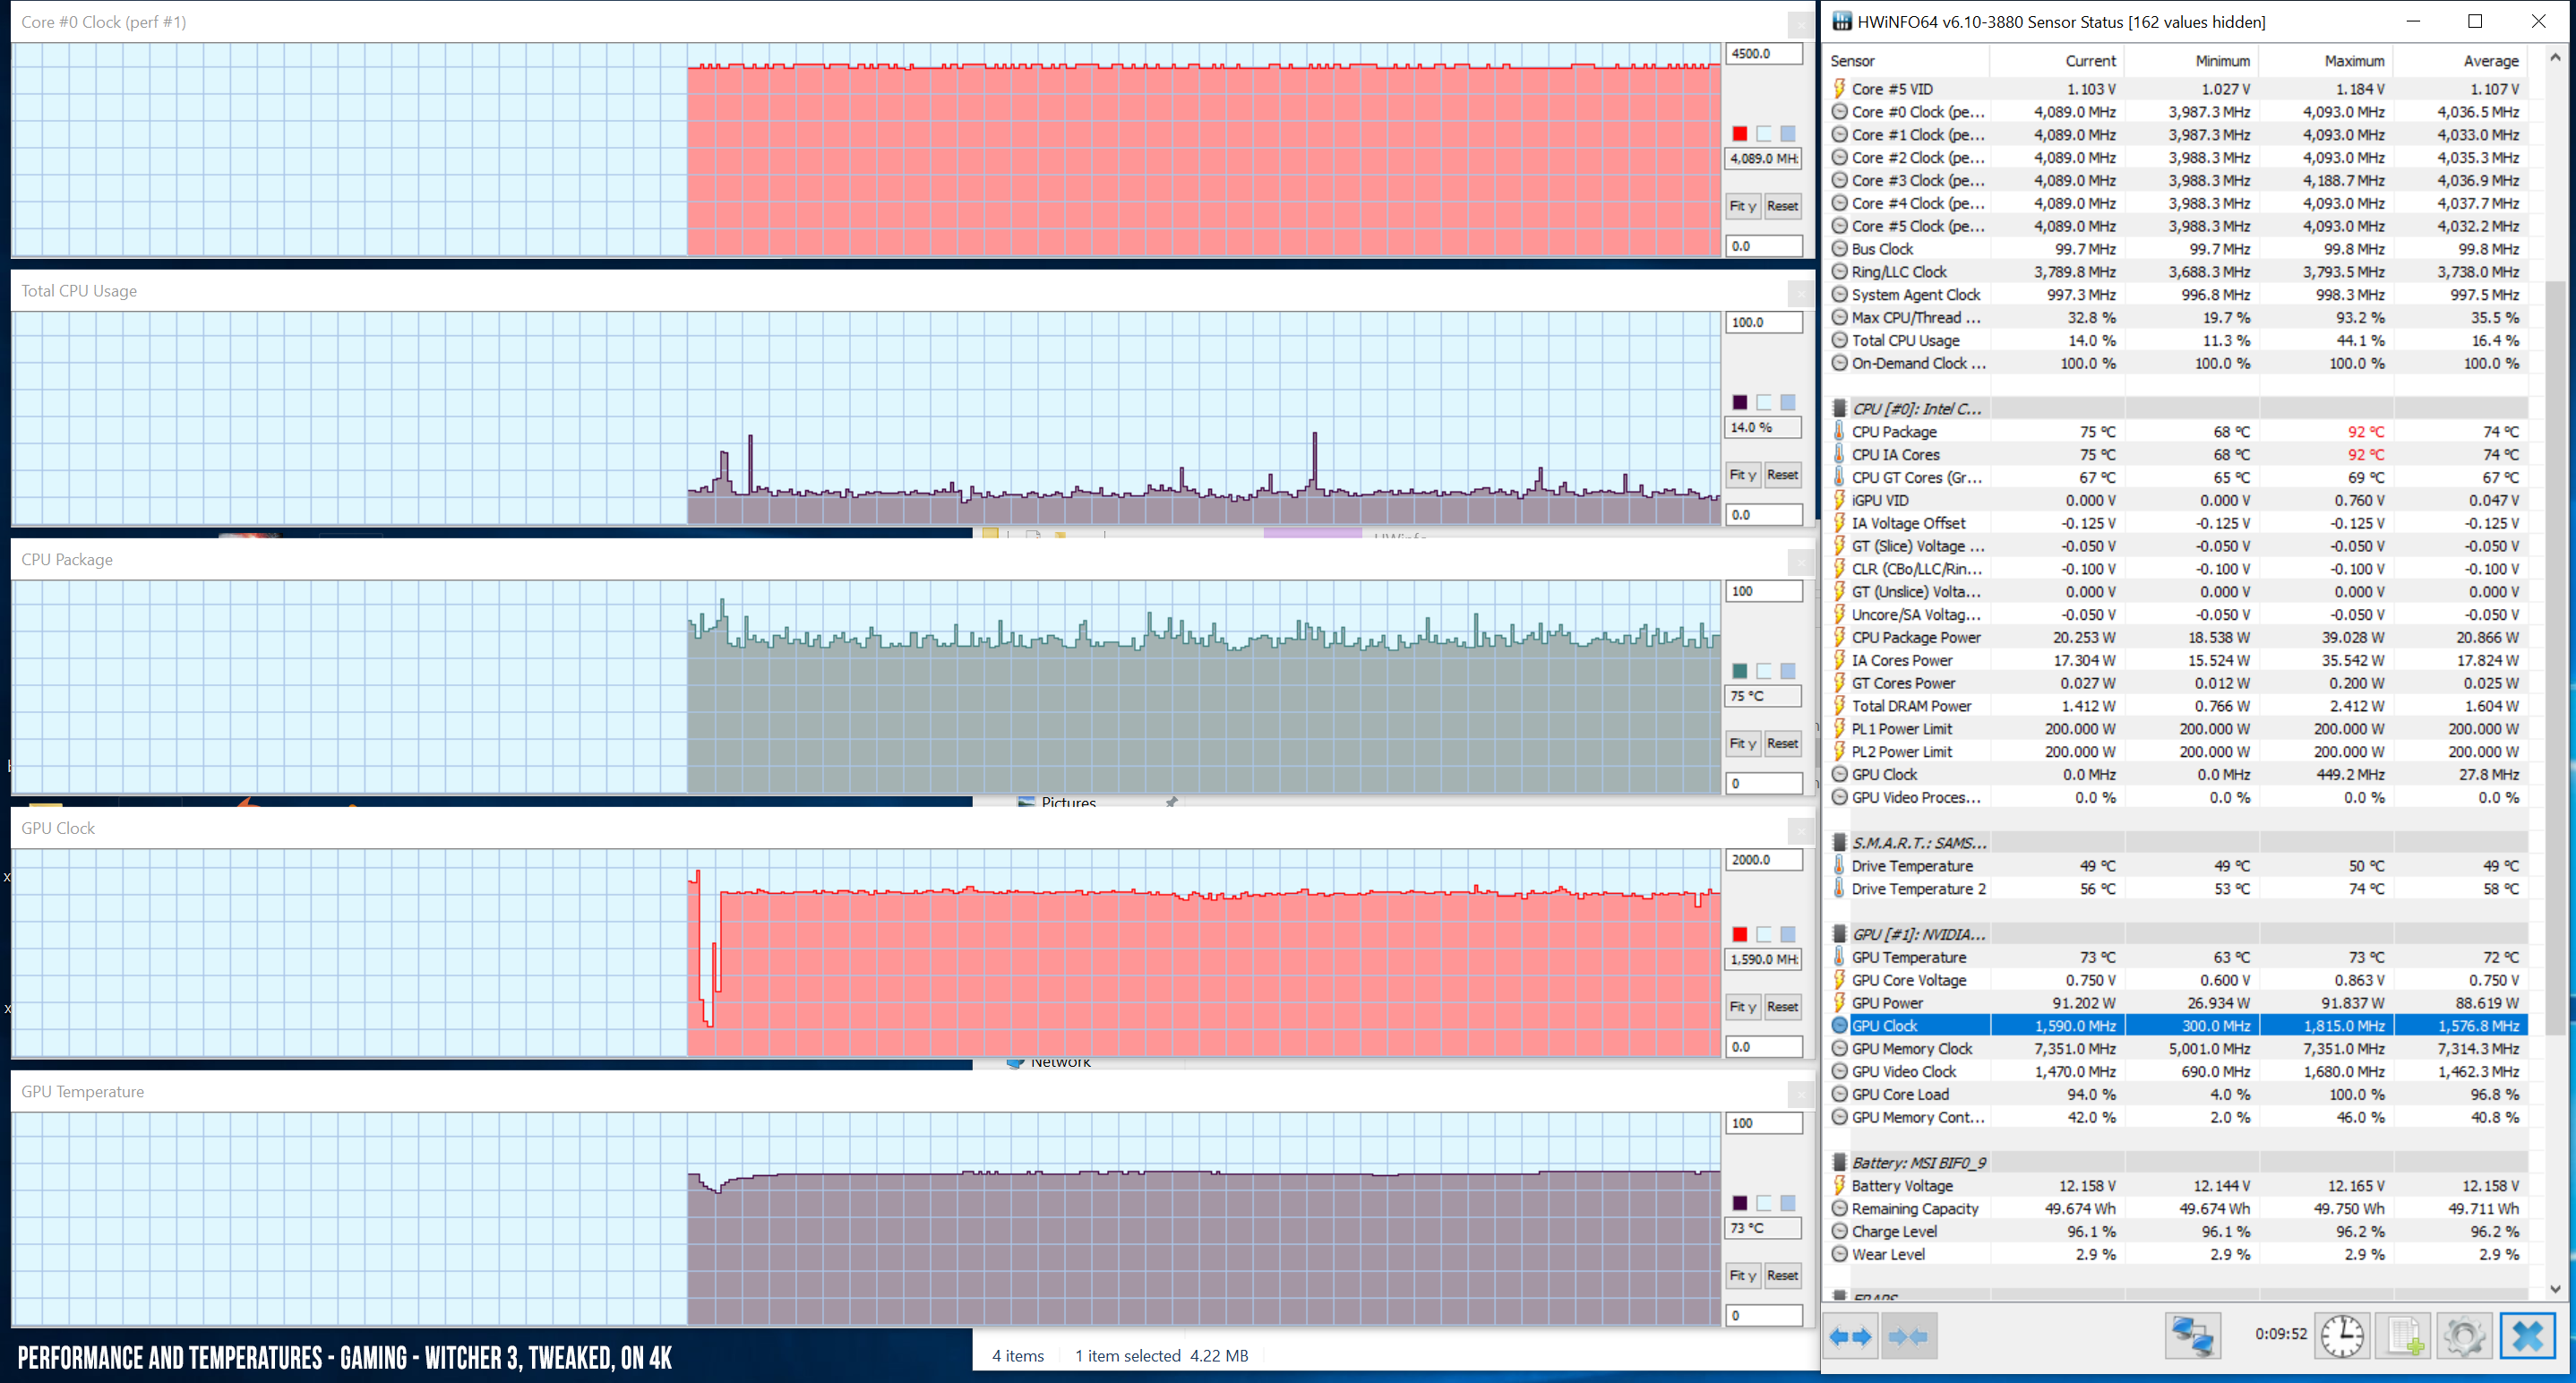Viewport: 2576px width, 1383px height.
Task: Click the 0.0 minimum field in Core #0 Clock graph
Action: tap(1764, 245)
